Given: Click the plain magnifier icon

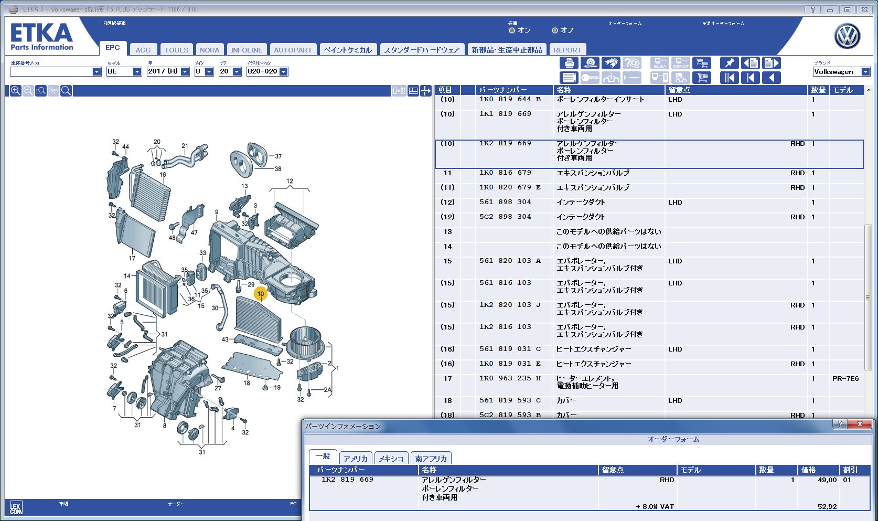Looking at the screenshot, I should [66, 91].
